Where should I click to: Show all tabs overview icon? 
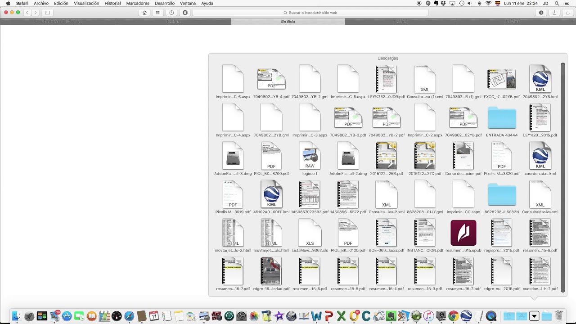568,13
